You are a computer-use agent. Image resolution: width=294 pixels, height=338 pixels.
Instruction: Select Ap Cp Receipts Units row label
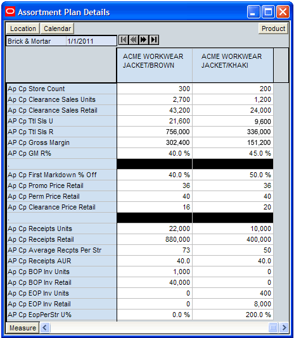61,228
